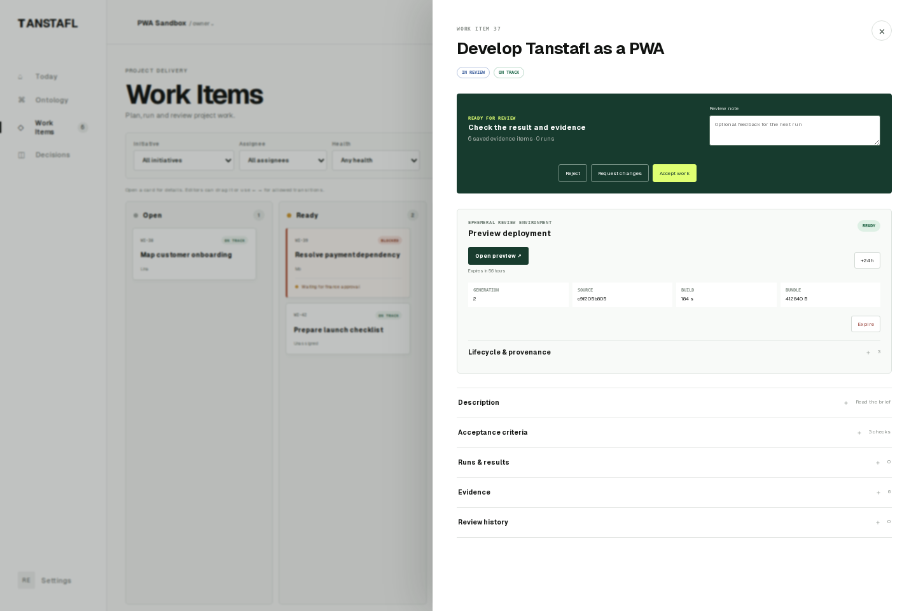The image size is (916, 611).
Task: Click Request changes button
Action: point(620,173)
